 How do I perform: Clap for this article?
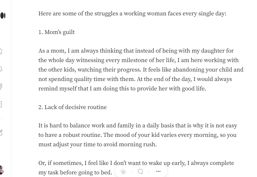pyautogui.click(x=123, y=171)
